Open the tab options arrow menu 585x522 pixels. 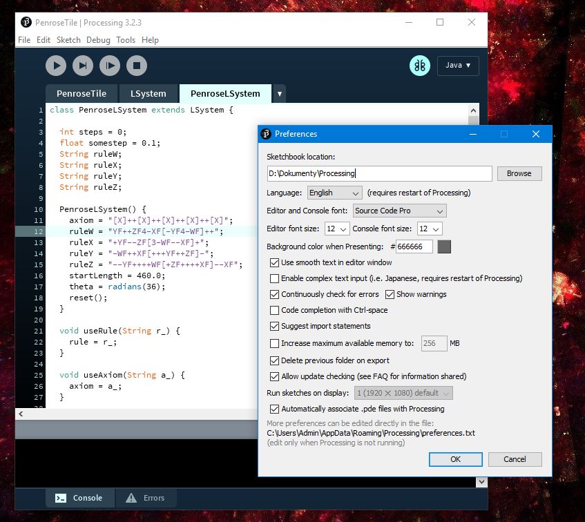coord(280,94)
